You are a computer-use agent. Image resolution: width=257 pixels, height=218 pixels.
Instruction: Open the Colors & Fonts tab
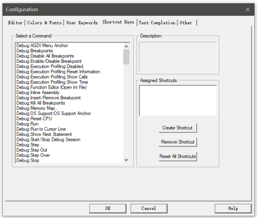pos(44,23)
